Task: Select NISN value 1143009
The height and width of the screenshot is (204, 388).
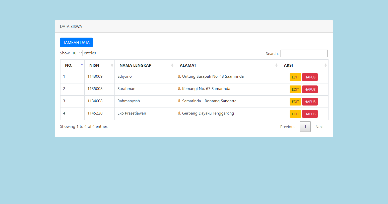Action: [95, 76]
